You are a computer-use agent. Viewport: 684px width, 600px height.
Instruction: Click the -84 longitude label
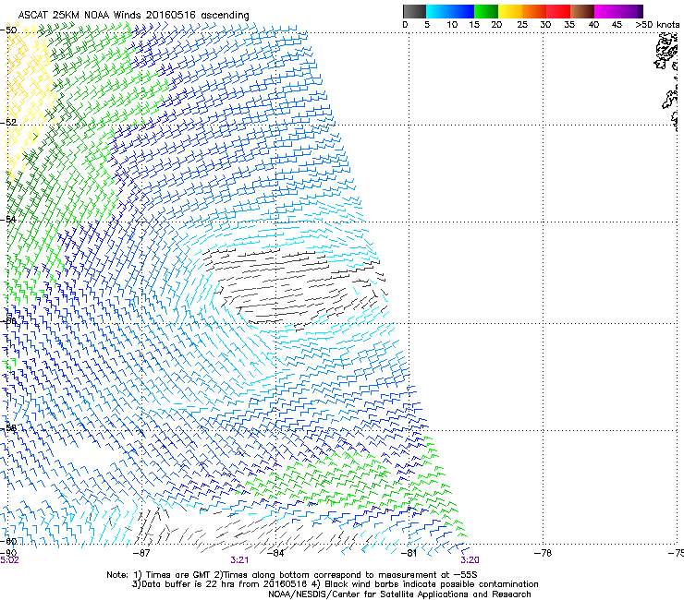pyautogui.click(x=275, y=553)
